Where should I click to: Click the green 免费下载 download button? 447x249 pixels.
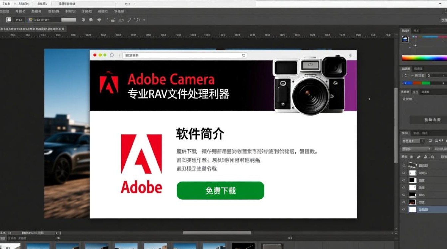(220, 190)
